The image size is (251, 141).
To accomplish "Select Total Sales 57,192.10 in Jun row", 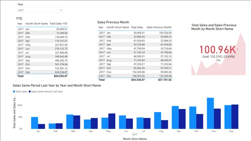I will click(x=139, y=52).
